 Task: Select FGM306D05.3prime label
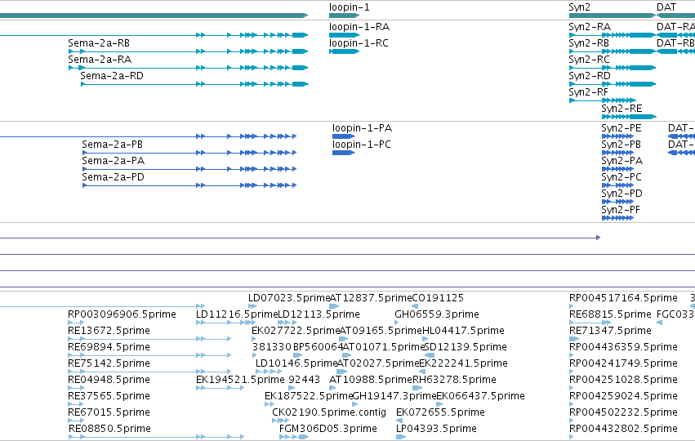[x=328, y=429]
